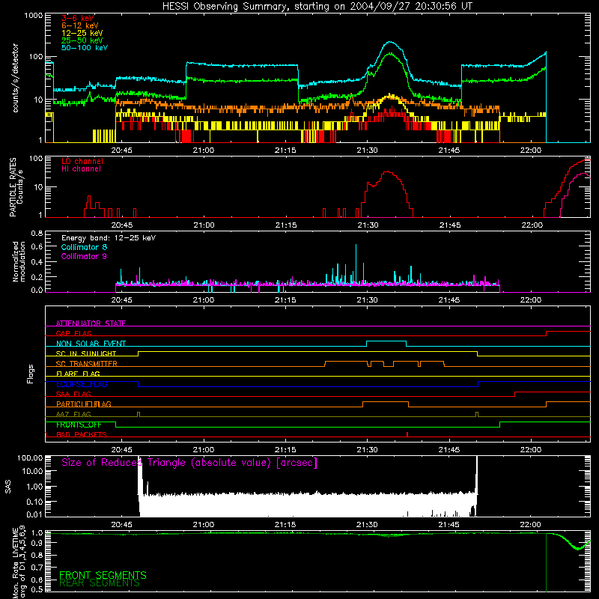The image size is (599, 599).
Task: Select the "NON SOLAR EVENT" flag label
Action: [91, 344]
